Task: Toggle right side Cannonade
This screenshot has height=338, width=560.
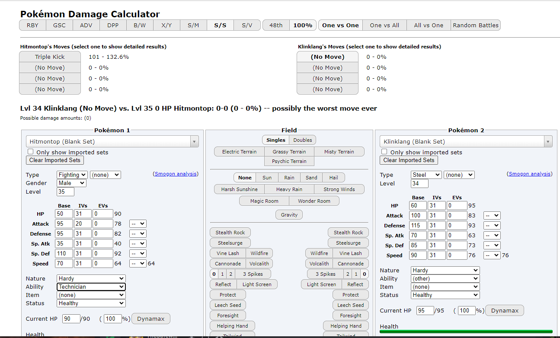Action: click(x=351, y=264)
